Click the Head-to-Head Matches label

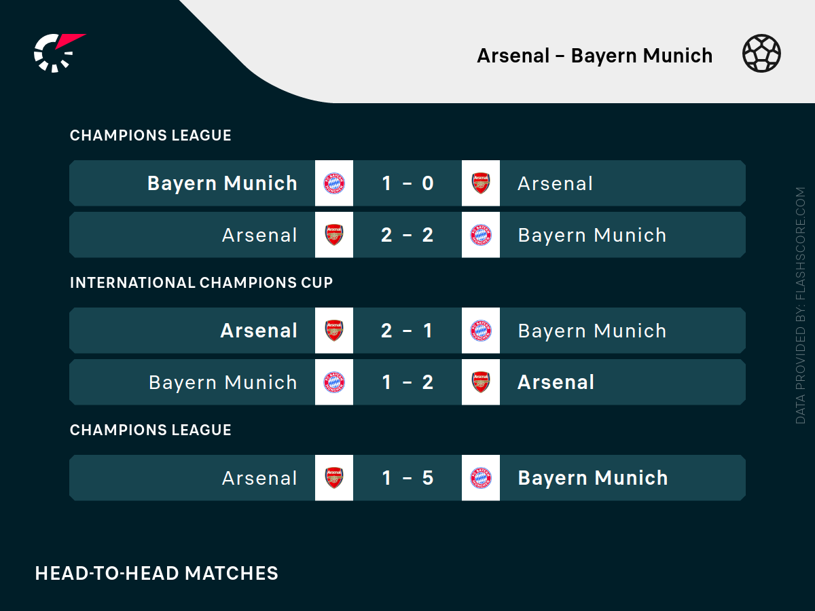pos(156,573)
